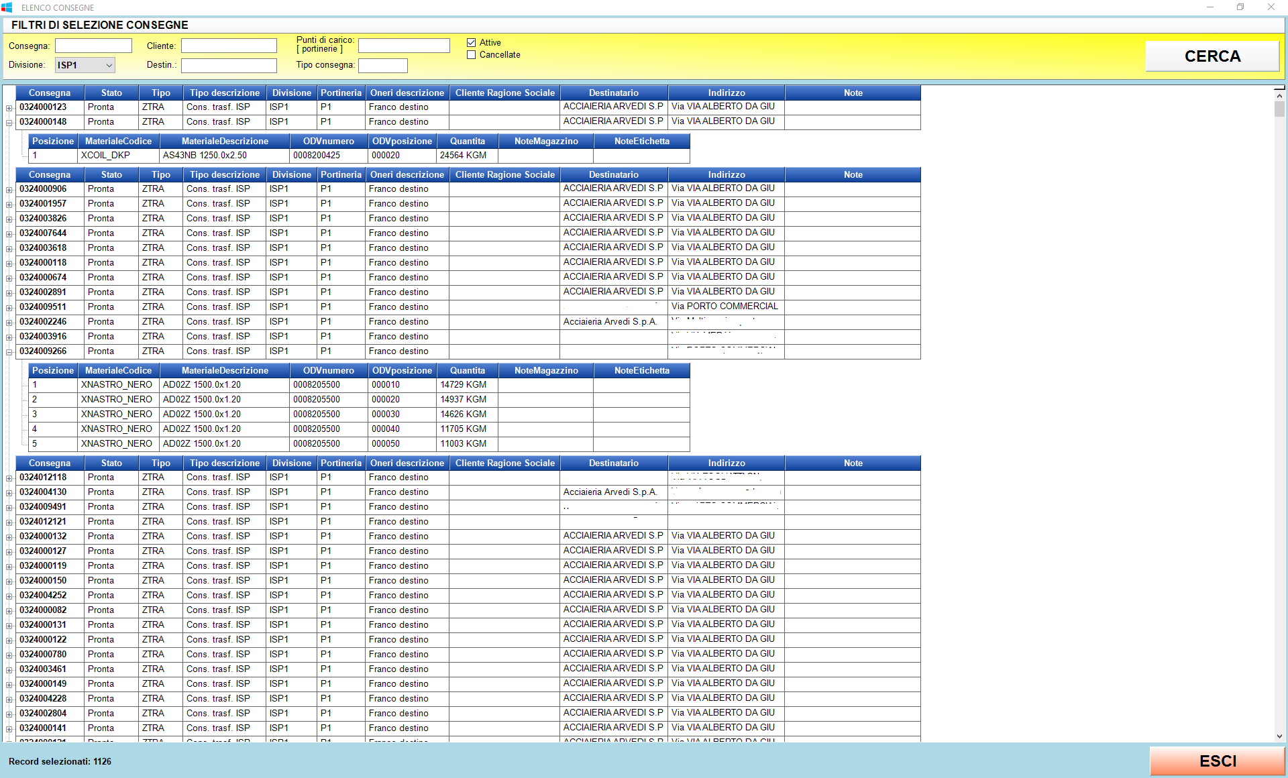
Task: Select the 14729 KGM quantity cell
Action: 468,385
